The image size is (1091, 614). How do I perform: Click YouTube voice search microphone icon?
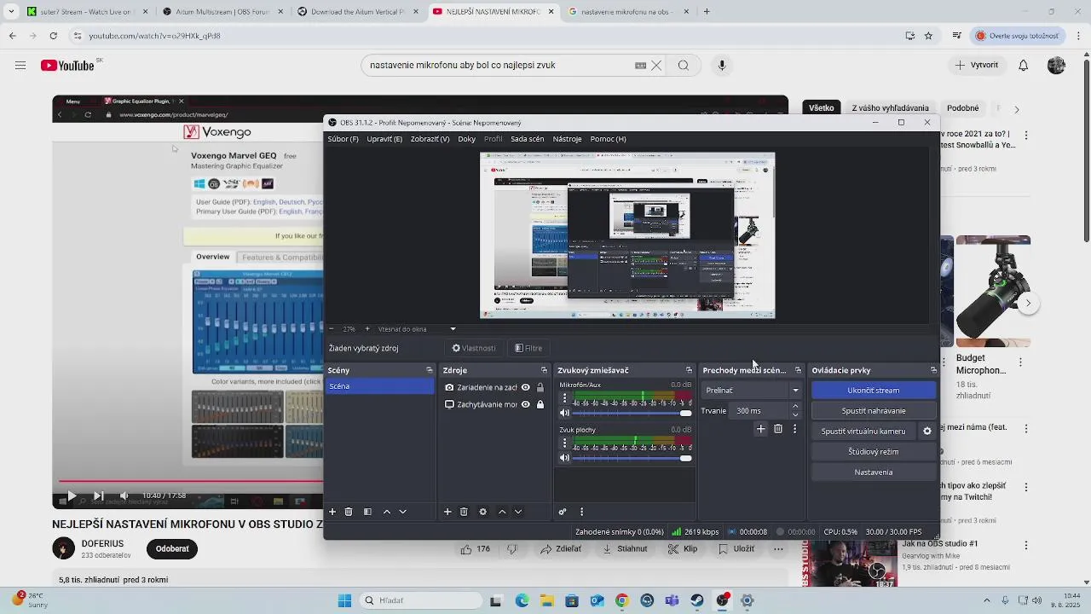point(722,66)
